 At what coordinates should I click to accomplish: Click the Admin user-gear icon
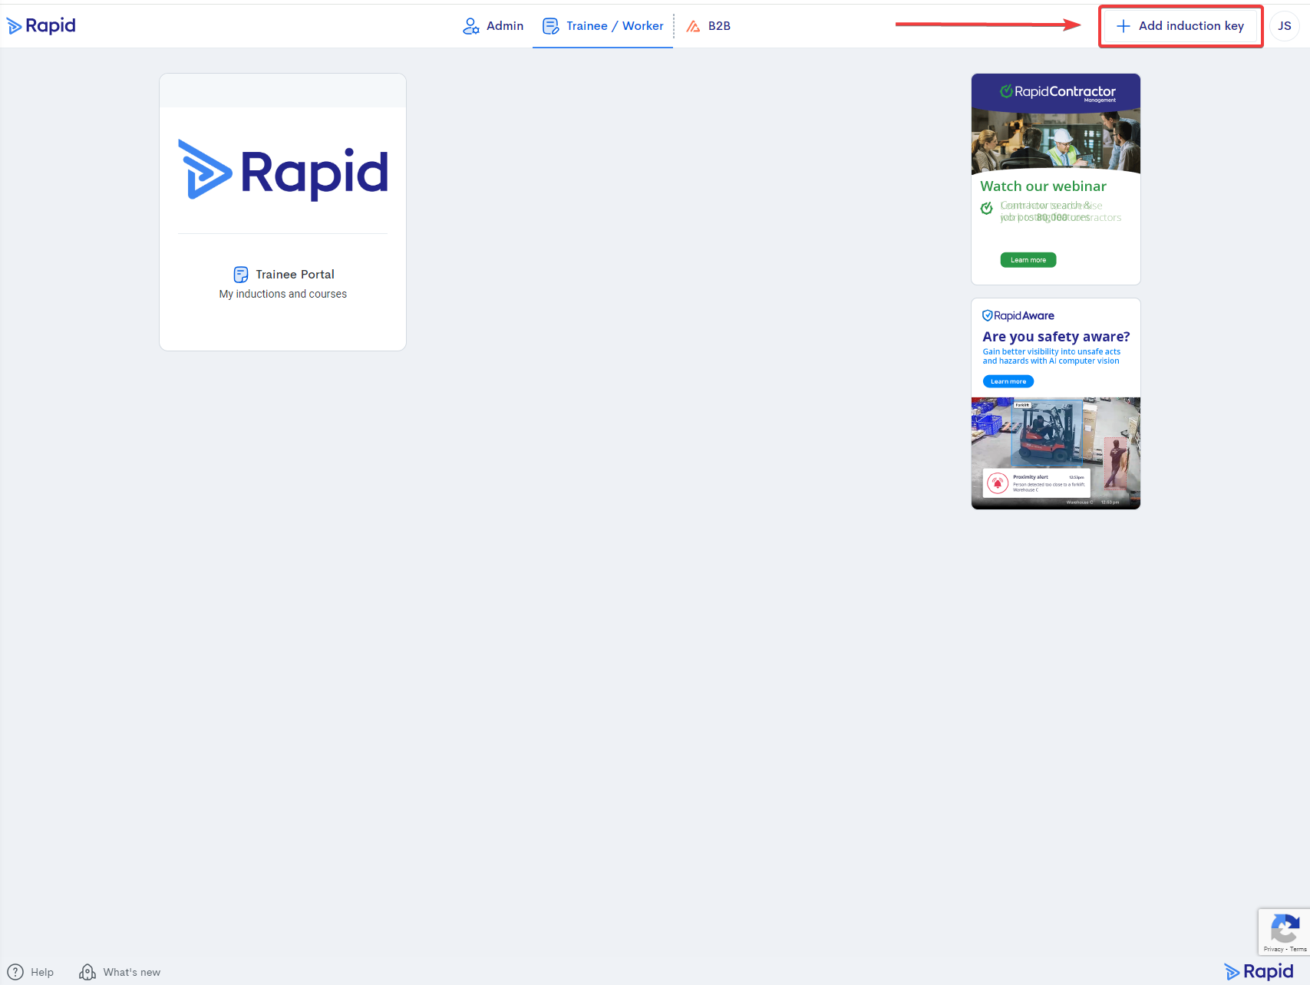[x=471, y=26]
